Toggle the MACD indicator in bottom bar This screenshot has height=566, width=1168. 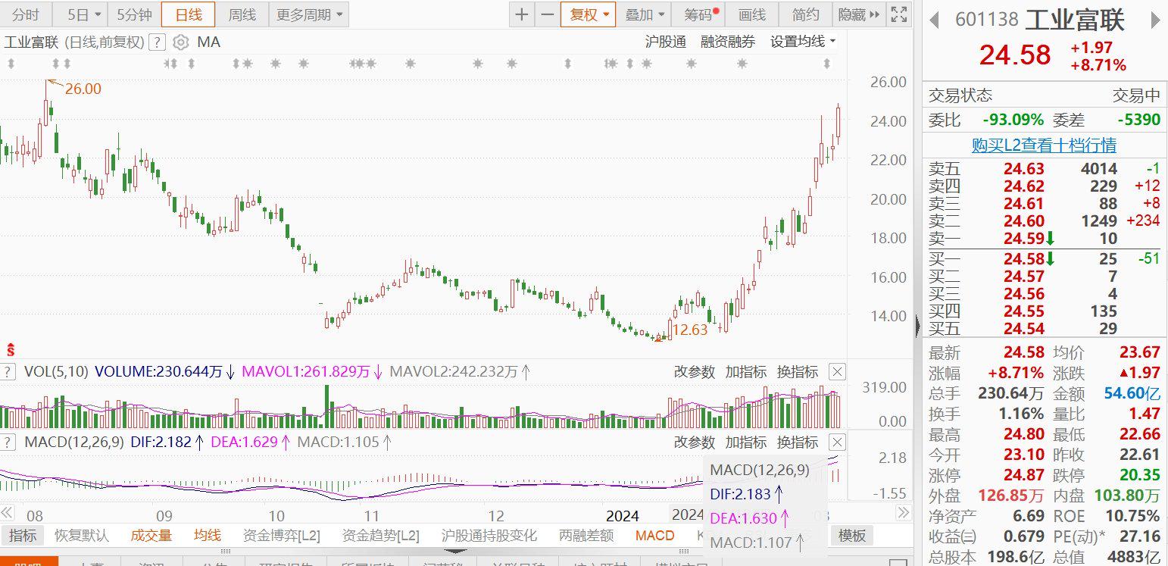654,536
